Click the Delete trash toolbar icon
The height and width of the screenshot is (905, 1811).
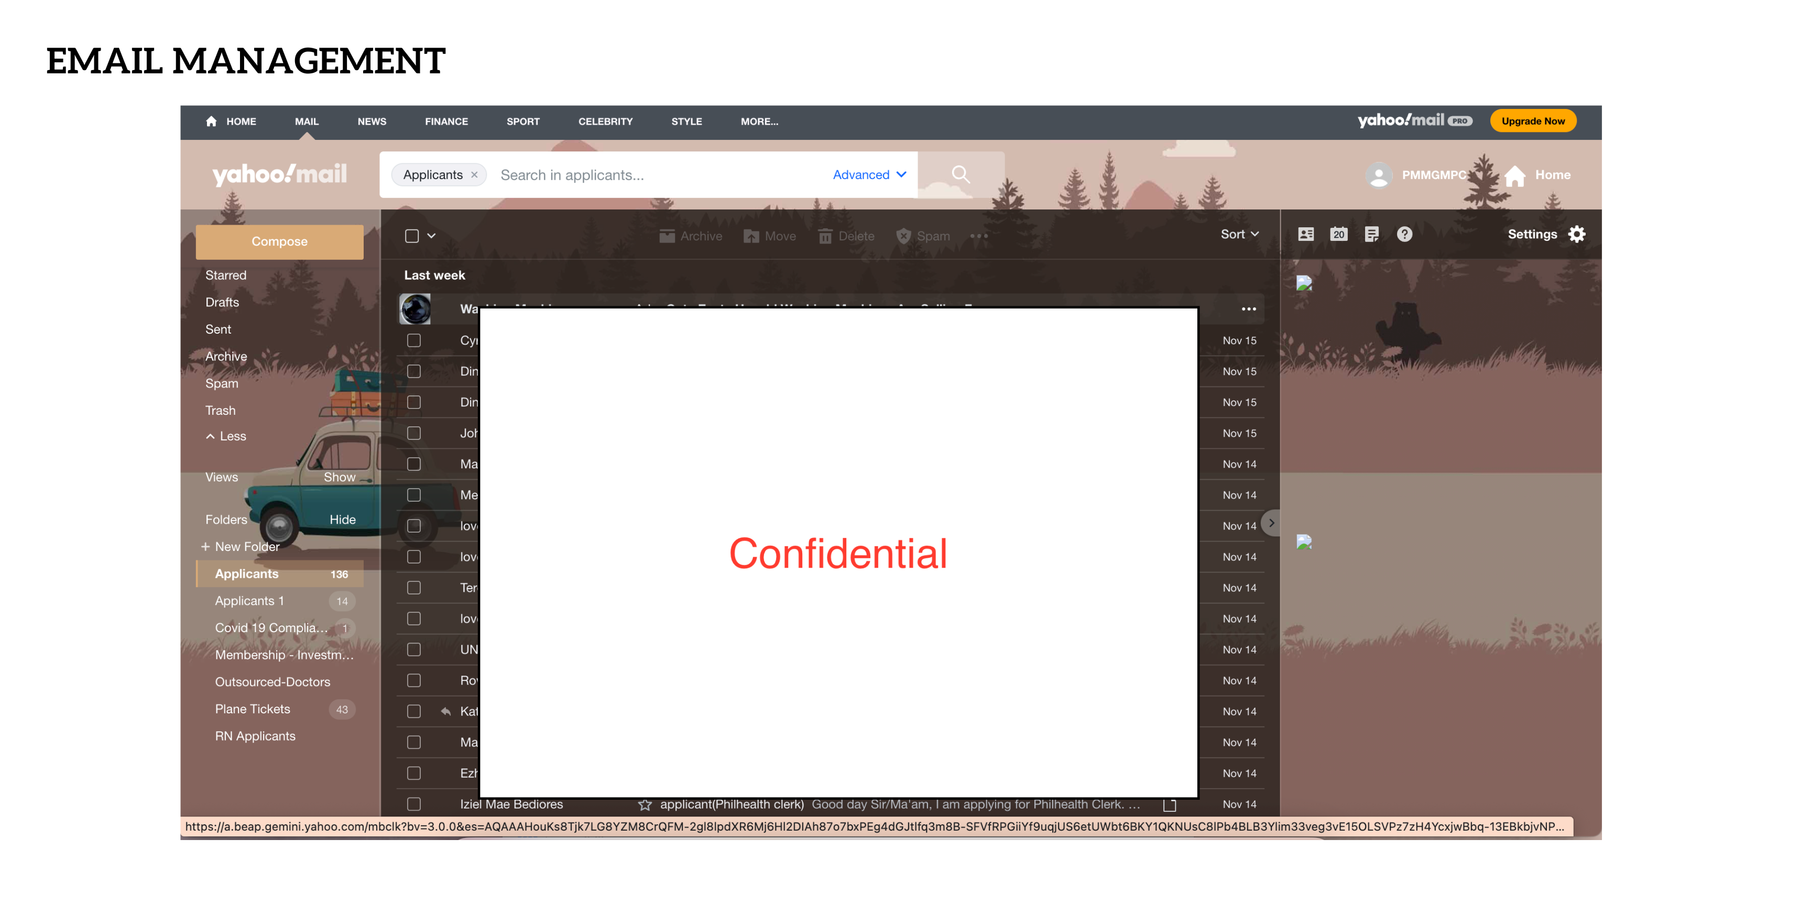coord(825,236)
